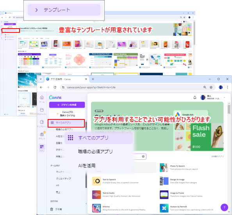The height and width of the screenshot is (215, 232).
Task: Open the trash (ゴミ箱) in sidebar
Action: 56,209
